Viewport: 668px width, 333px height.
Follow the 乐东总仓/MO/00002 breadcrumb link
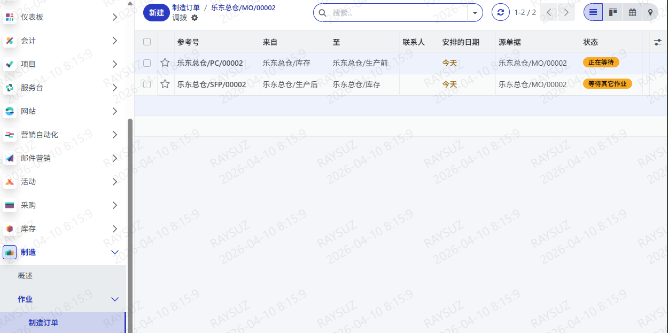(243, 7)
